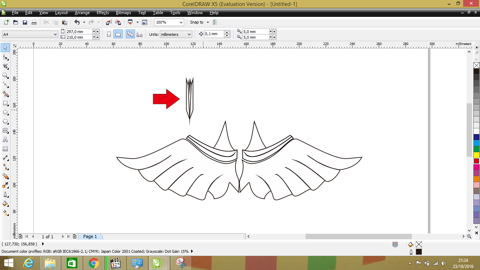Click the Export icon

pos(118,22)
